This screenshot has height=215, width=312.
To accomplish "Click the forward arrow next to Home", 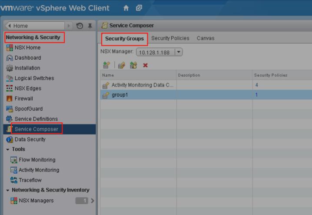I will (69, 26).
